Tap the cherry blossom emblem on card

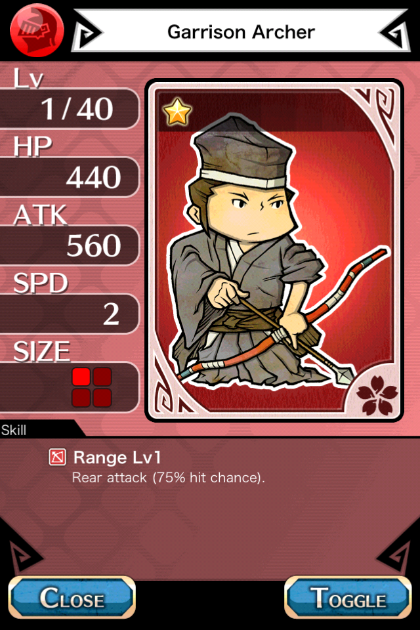(377, 395)
